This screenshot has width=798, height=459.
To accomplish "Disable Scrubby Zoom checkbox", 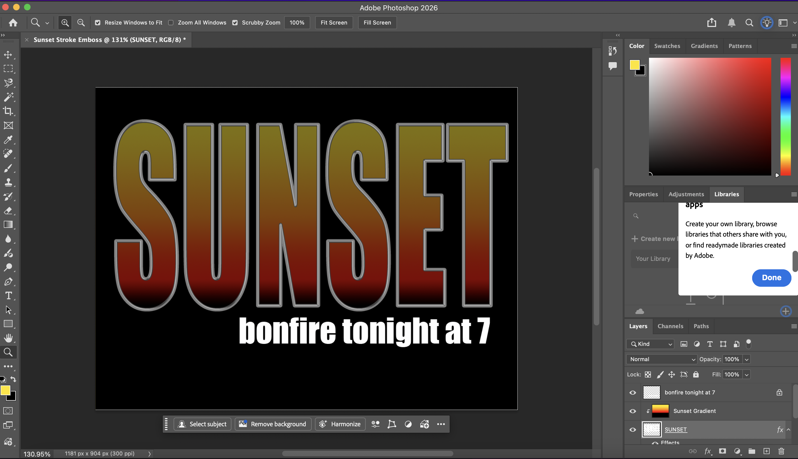I will [x=235, y=22].
